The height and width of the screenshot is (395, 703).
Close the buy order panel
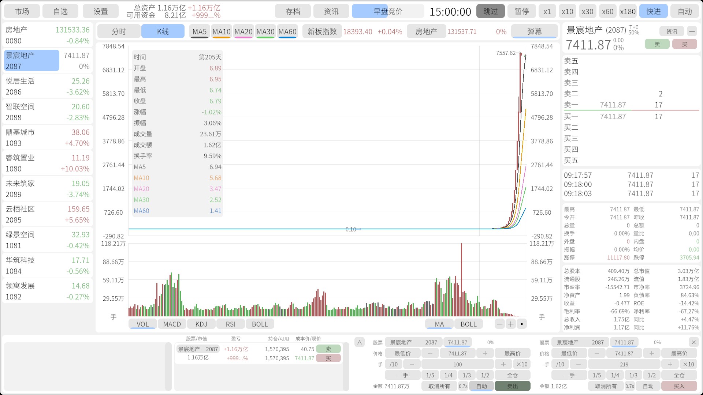[693, 342]
